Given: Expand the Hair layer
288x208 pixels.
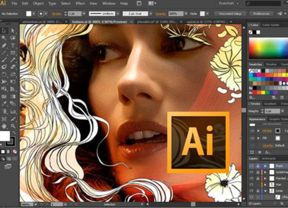Looking at the screenshot, I should 265,185.
